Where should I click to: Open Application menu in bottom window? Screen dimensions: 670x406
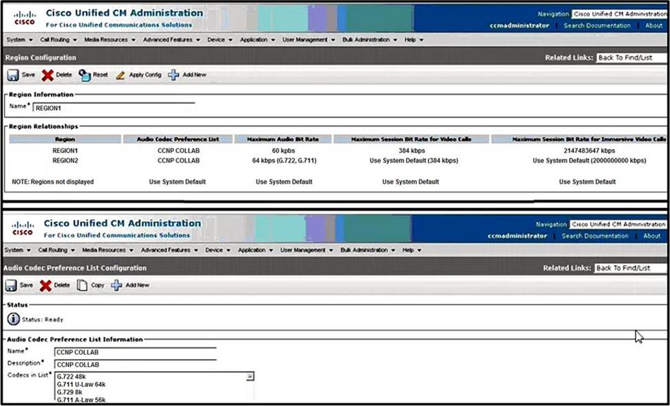[255, 250]
